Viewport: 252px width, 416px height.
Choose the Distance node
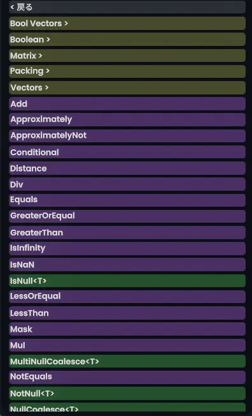pos(127,168)
